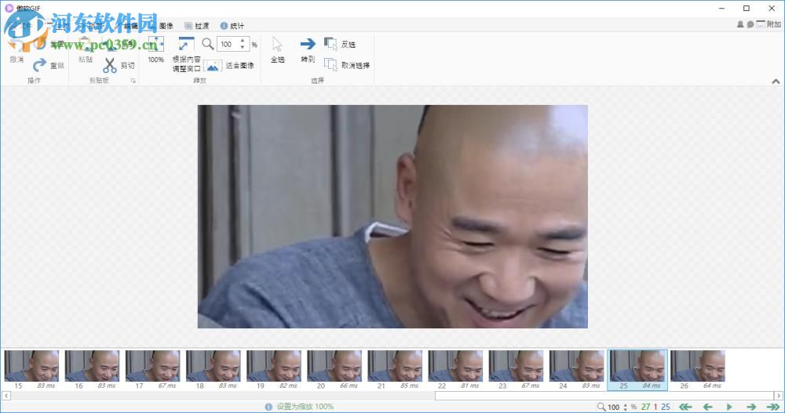Go to previous frame arrow
This screenshot has height=413, width=785.
[x=708, y=407]
